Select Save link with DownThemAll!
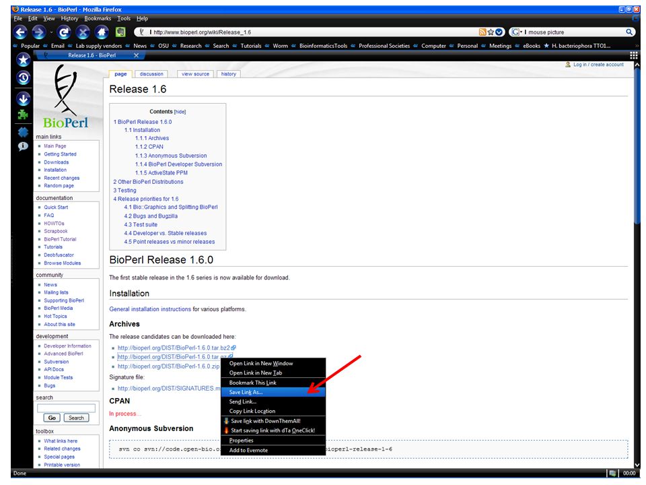The width and height of the screenshot is (646, 485). tap(273, 421)
